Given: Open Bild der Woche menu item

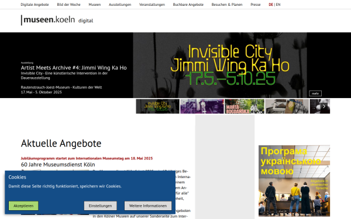Looking at the screenshot, I should pyautogui.click(x=68, y=5).
